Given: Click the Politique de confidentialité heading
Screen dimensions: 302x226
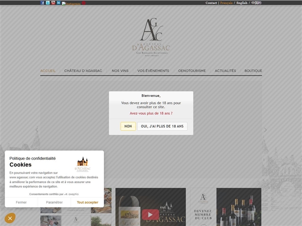Looking at the screenshot, I should click(33, 158).
